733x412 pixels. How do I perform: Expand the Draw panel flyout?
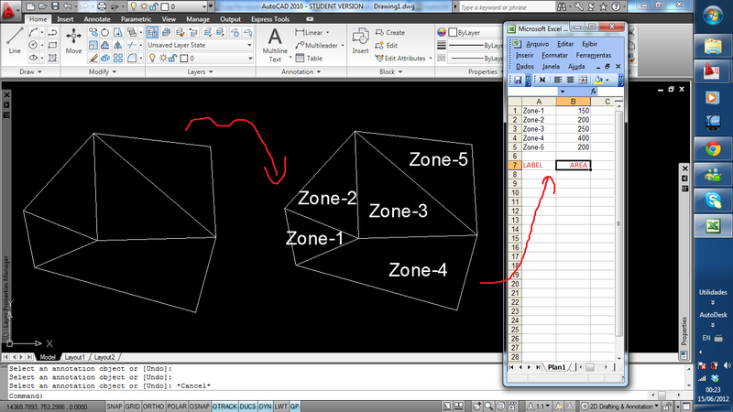click(x=30, y=71)
